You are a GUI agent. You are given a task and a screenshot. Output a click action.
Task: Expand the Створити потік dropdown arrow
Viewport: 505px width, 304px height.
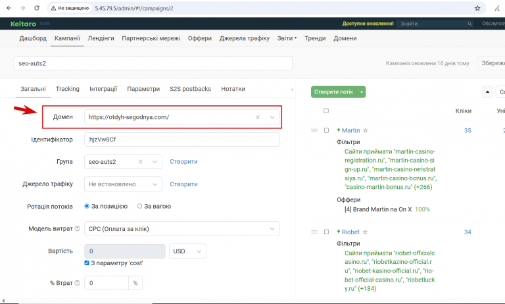[x=362, y=92]
